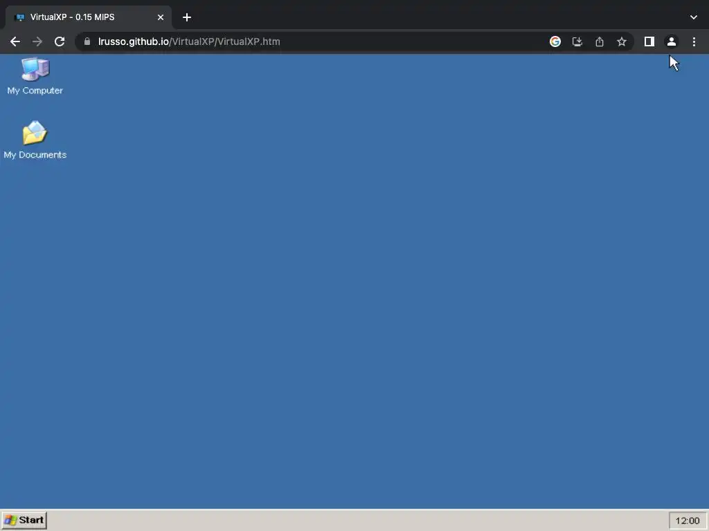The image size is (709, 531).
Task: Click the My Documents label text
Action: (x=35, y=155)
